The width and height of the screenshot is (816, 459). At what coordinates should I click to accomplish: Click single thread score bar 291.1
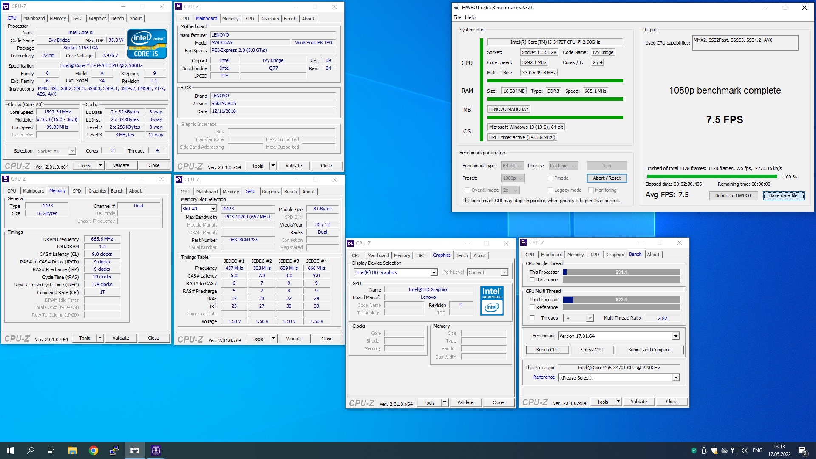pos(621,272)
